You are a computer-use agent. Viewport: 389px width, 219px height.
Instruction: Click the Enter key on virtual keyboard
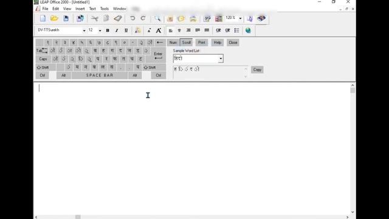coord(158,55)
